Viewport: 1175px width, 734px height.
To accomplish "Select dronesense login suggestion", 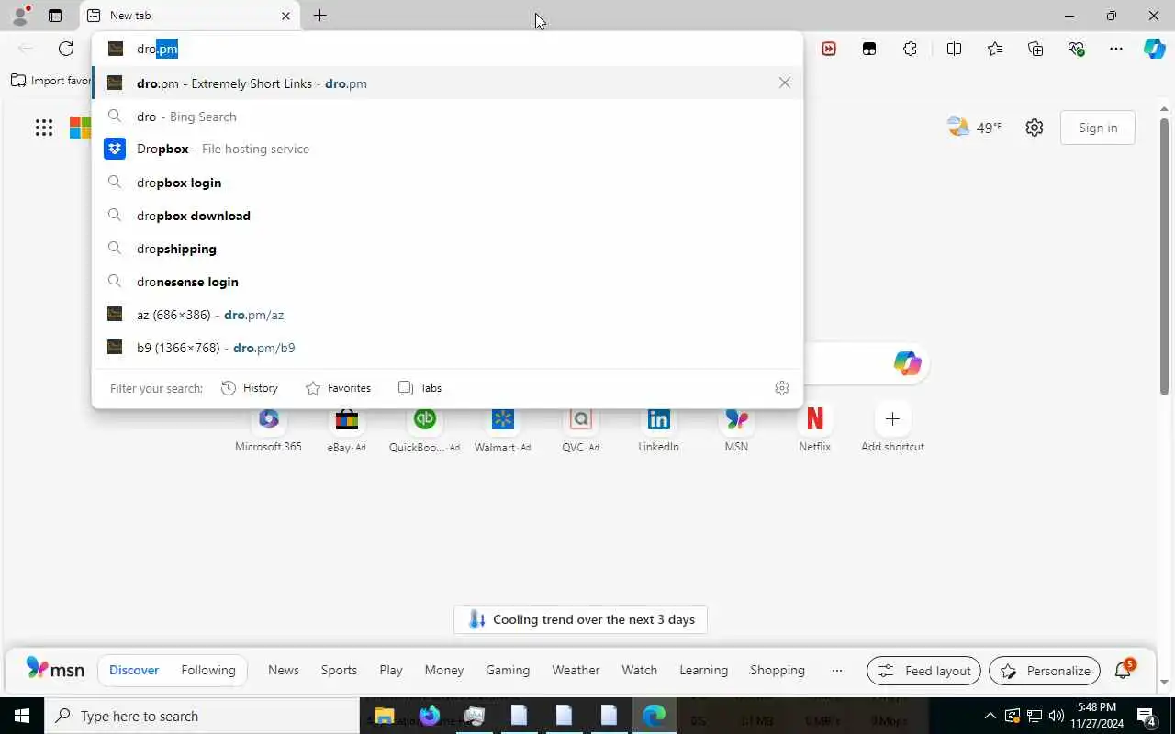I will click(447, 282).
